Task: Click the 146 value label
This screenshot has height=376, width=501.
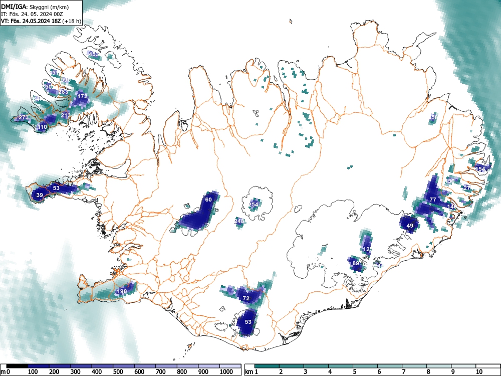Action: 452,207
